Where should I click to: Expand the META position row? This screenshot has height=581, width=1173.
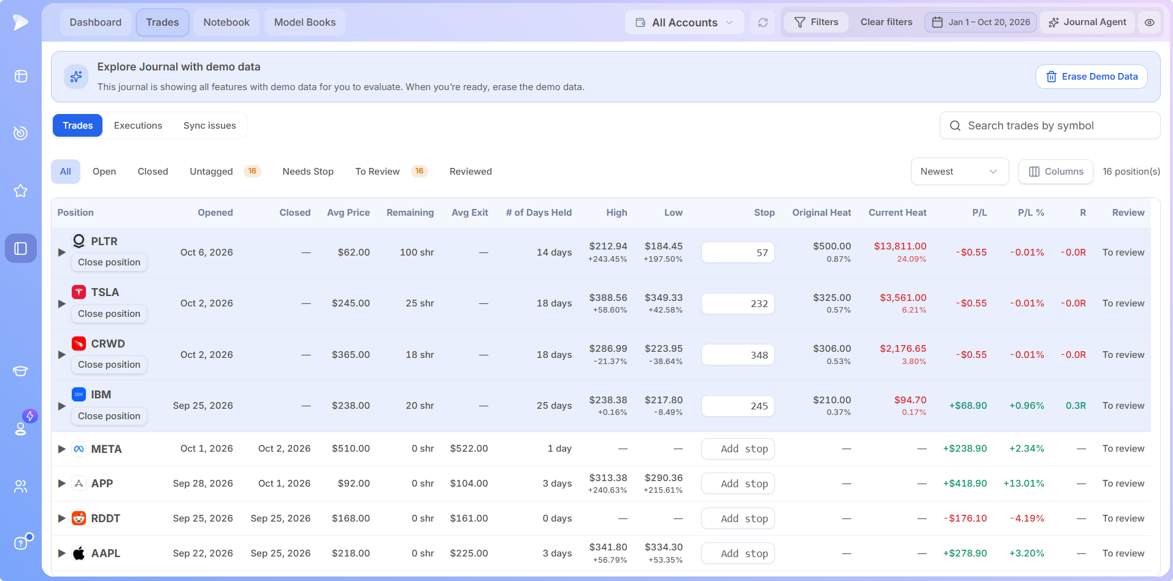(61, 449)
